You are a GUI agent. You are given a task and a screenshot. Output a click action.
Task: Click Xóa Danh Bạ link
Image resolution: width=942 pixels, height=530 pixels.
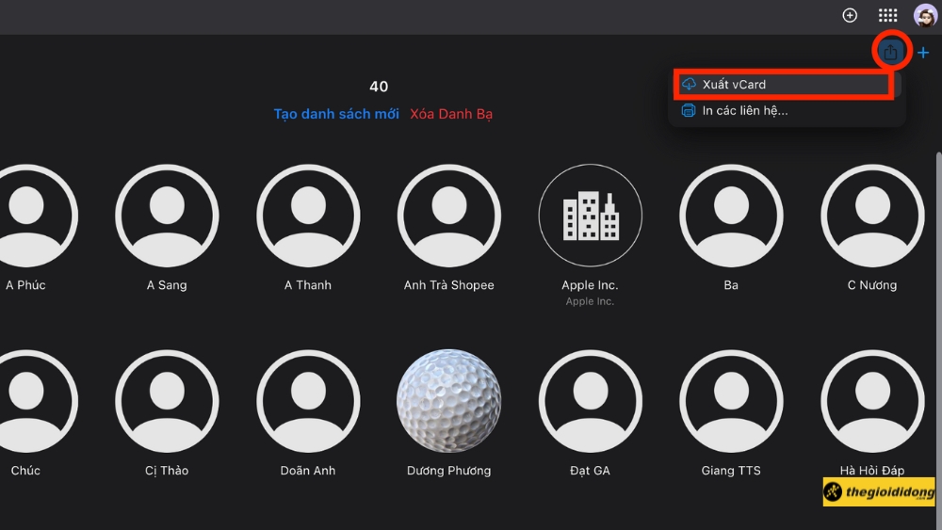[x=451, y=114]
